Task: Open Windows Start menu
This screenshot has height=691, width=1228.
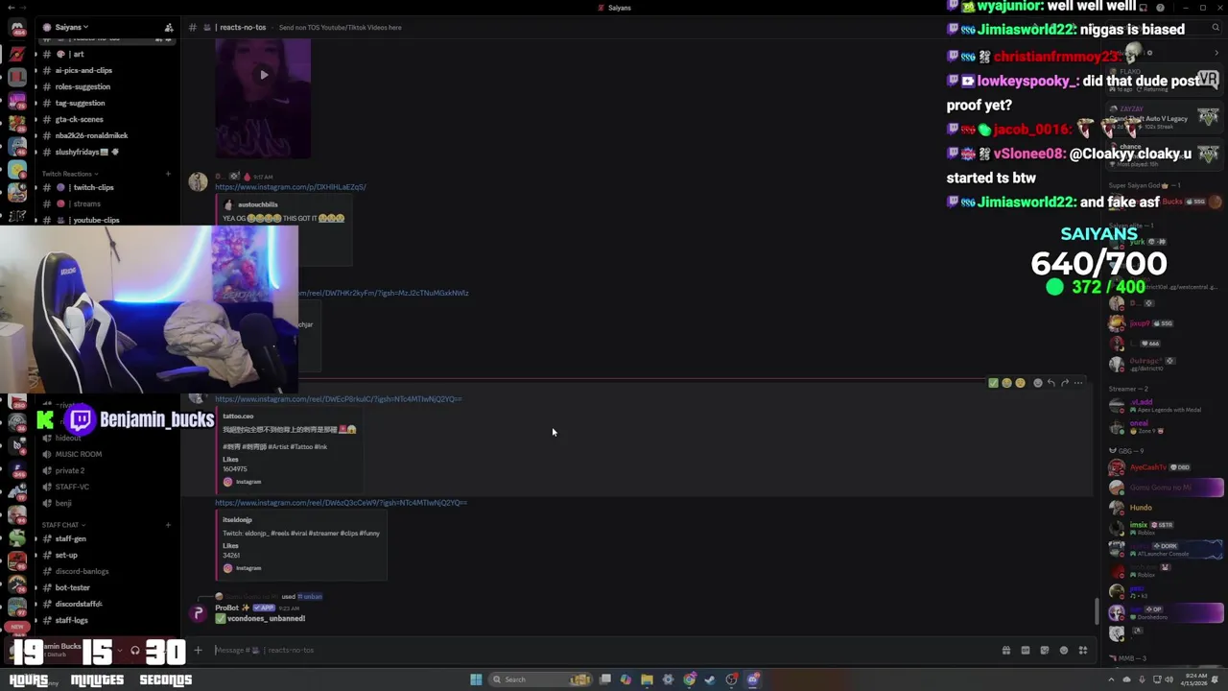Action: (476, 679)
